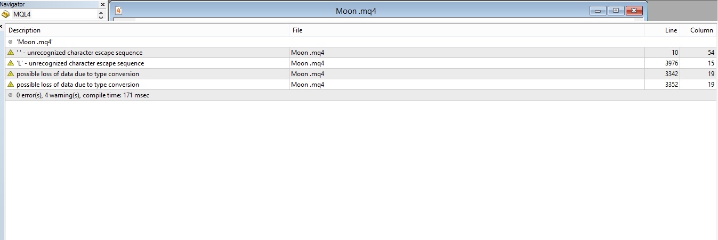Click warning icon for 'L' escape sequence
Screen dimensions: 718x240
pos(11,63)
